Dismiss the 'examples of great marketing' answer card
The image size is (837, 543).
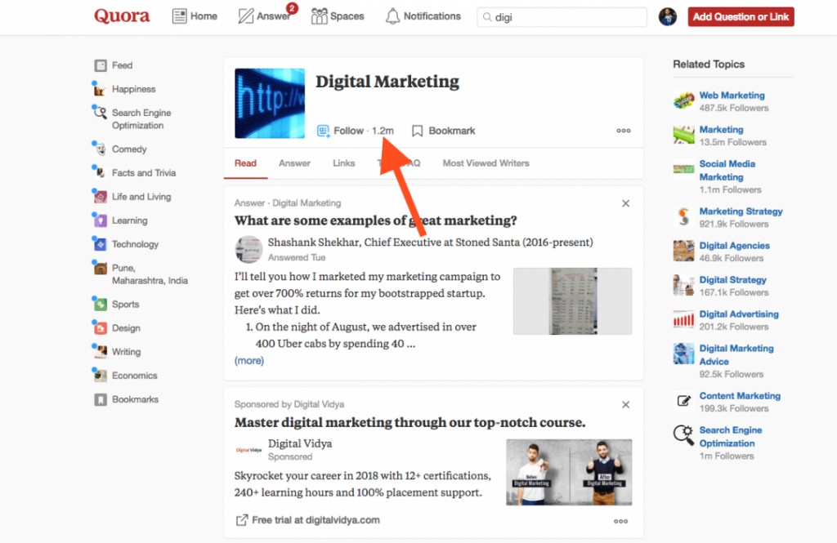coord(625,203)
